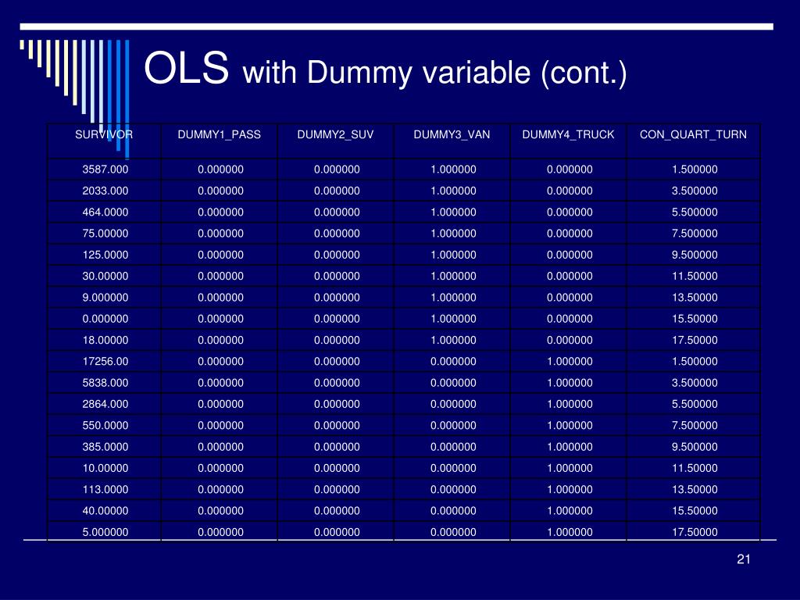Image resolution: width=800 pixels, height=600 pixels.
Task: Select the DUMMY2_SUV column header
Action: 335,134
